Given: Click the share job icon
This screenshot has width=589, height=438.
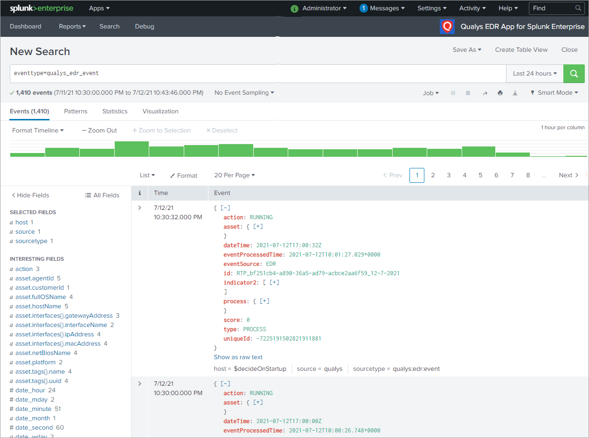Looking at the screenshot, I should pos(485,92).
